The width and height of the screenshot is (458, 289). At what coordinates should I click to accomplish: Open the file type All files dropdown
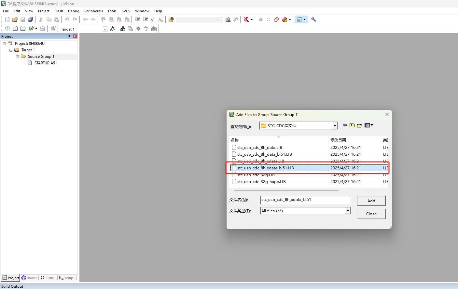pyautogui.click(x=348, y=211)
